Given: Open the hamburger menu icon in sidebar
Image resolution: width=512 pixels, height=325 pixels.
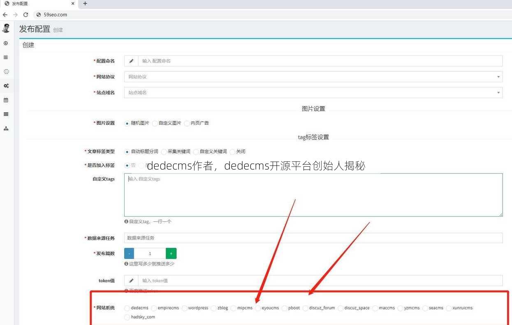Looking at the screenshot, I should [x=6, y=58].
